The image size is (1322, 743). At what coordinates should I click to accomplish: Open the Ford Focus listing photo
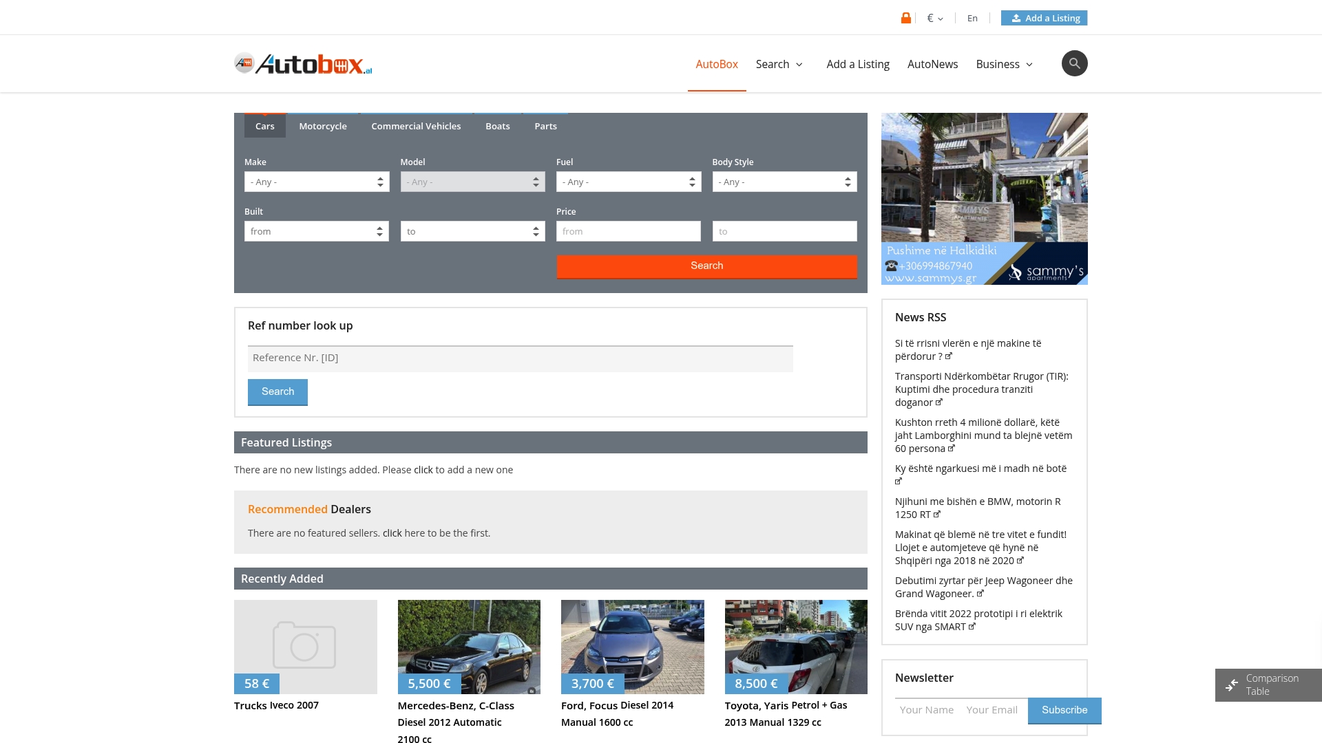[633, 647]
